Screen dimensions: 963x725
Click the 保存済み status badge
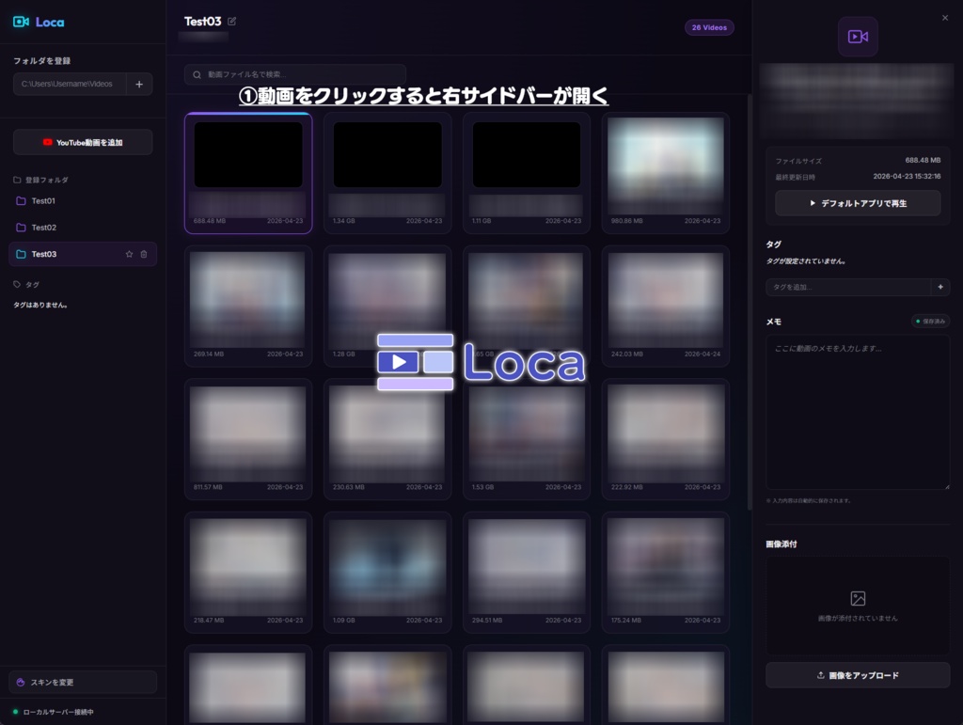930,321
